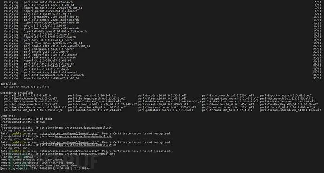Click the 'Complete!' output line
The image size is (324, 173).
pos(8,116)
